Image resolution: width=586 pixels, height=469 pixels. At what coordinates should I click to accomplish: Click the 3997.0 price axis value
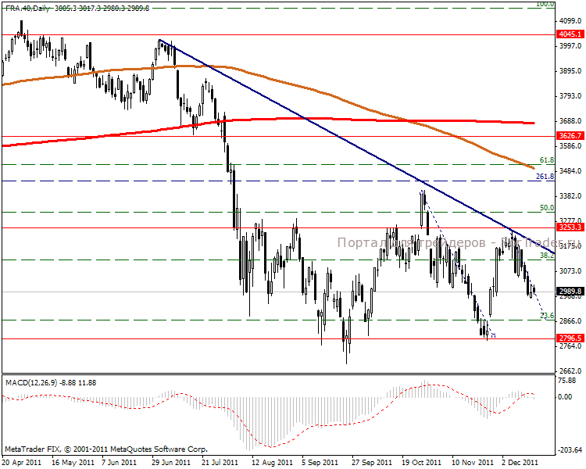click(x=570, y=45)
